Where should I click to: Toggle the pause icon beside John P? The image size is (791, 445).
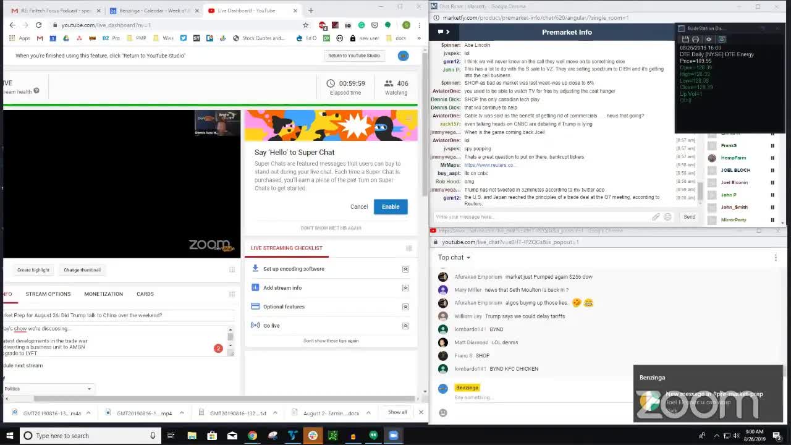(x=772, y=195)
